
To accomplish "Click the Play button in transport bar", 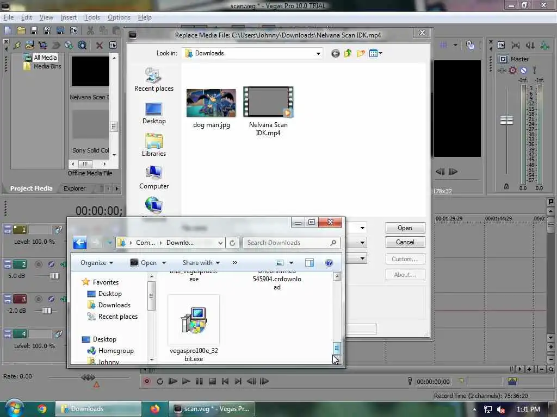I will coord(186,381).
